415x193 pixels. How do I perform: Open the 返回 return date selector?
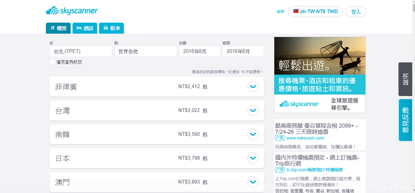[243, 51]
